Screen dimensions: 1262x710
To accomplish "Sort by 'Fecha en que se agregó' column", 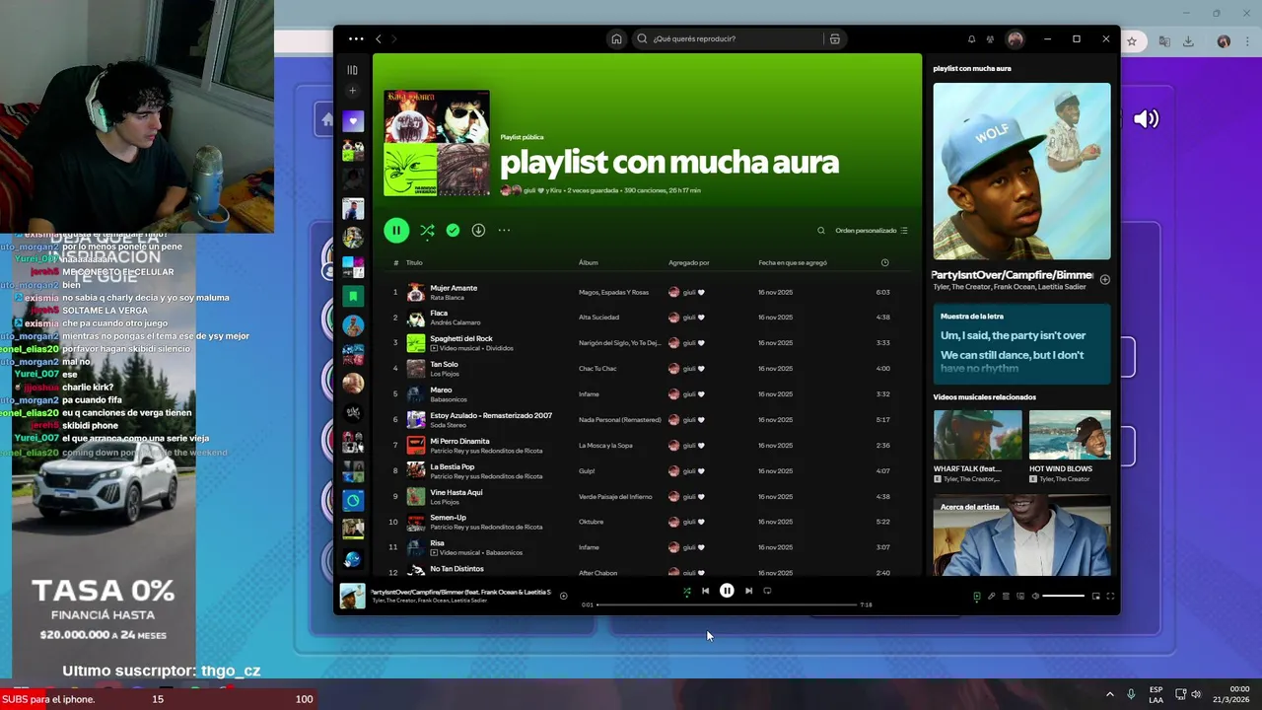I will [x=793, y=263].
